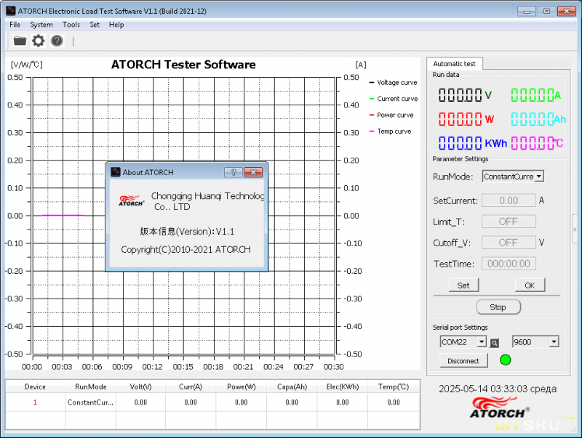
Task: Open the System menu
Action: coord(41,25)
